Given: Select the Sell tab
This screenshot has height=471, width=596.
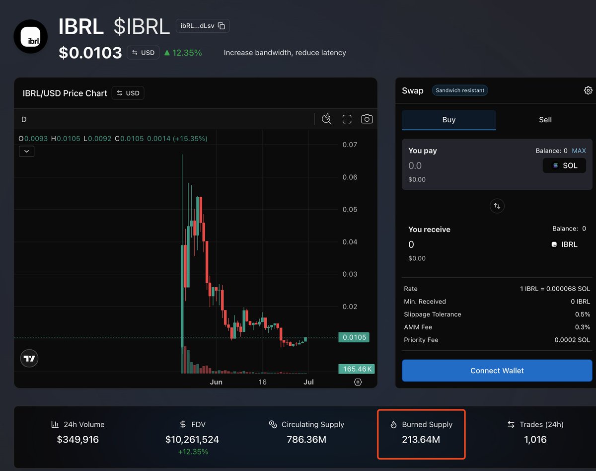Looking at the screenshot, I should (x=545, y=120).
